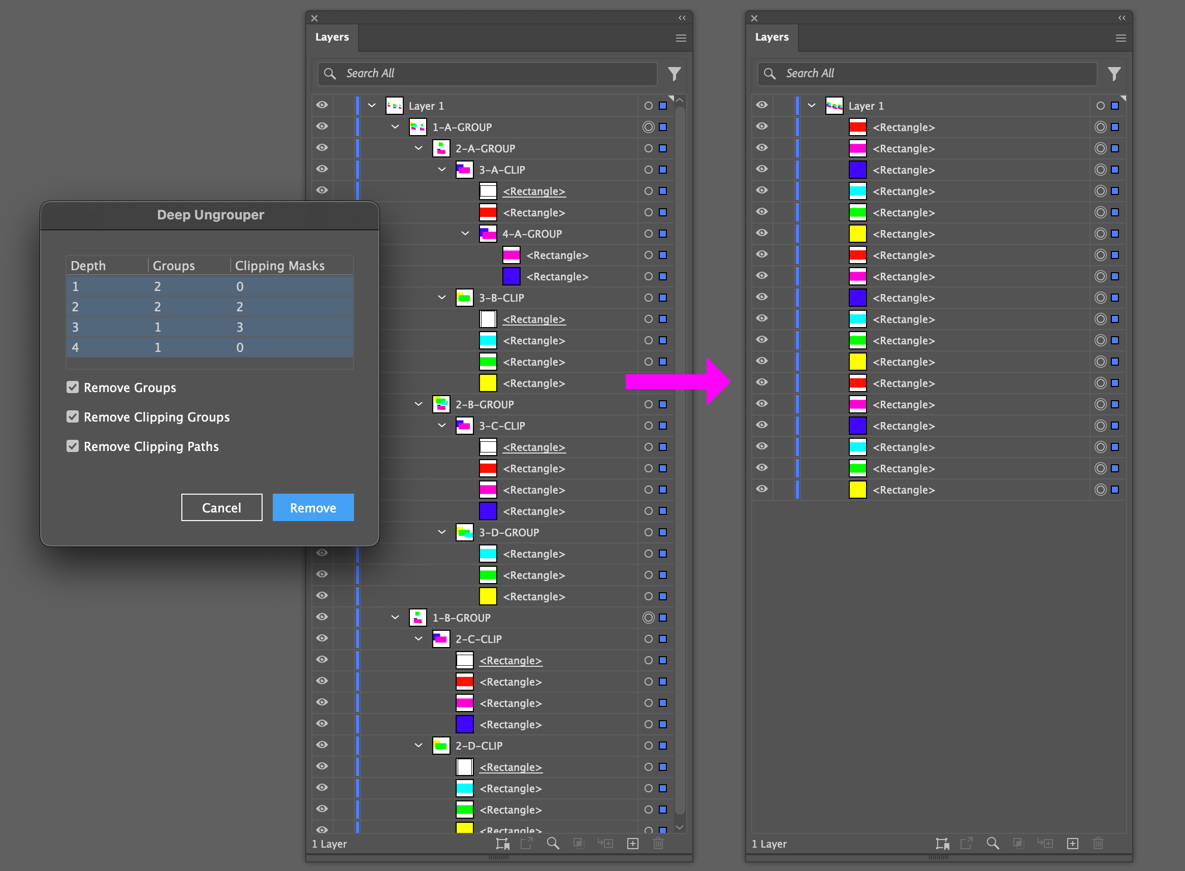Collapse the 2-C-CLIP entry
The image size is (1185, 871).
418,638
